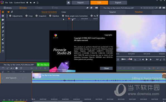Screen dimensions: 166x102
Task: Switch preview to Timeline view
Action: pos(139,12)
